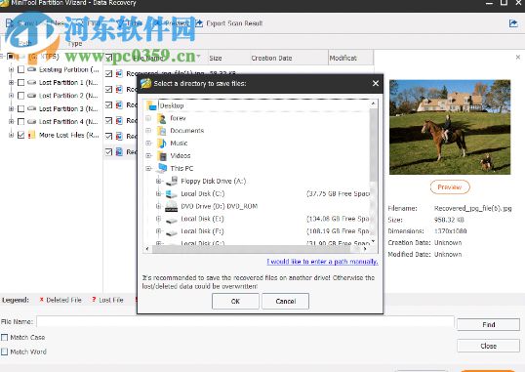Click the Floppy Disk Drive (A:) icon
Image resolution: width=525 pixels, height=372 pixels.
point(172,181)
